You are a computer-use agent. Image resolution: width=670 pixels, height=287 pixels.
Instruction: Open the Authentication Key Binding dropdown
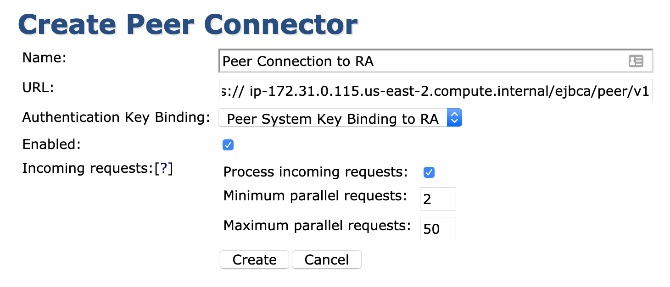coord(340,118)
